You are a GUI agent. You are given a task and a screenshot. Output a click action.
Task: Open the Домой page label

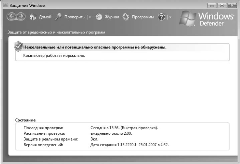point(45,17)
